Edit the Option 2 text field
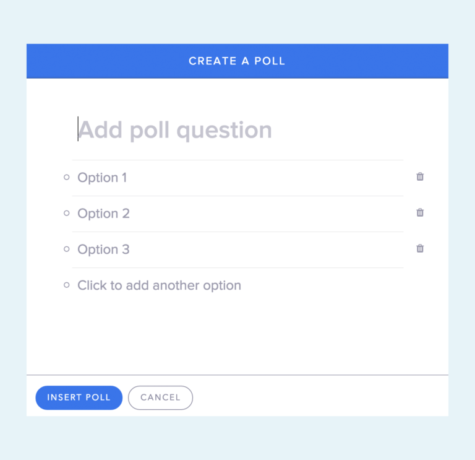 (x=237, y=214)
